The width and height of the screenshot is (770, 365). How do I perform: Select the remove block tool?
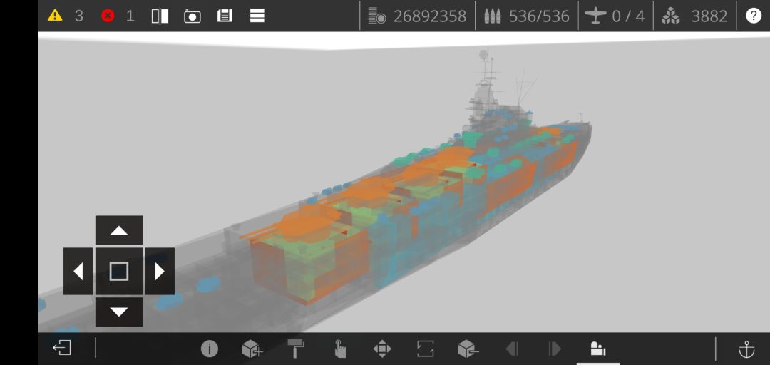click(x=468, y=349)
